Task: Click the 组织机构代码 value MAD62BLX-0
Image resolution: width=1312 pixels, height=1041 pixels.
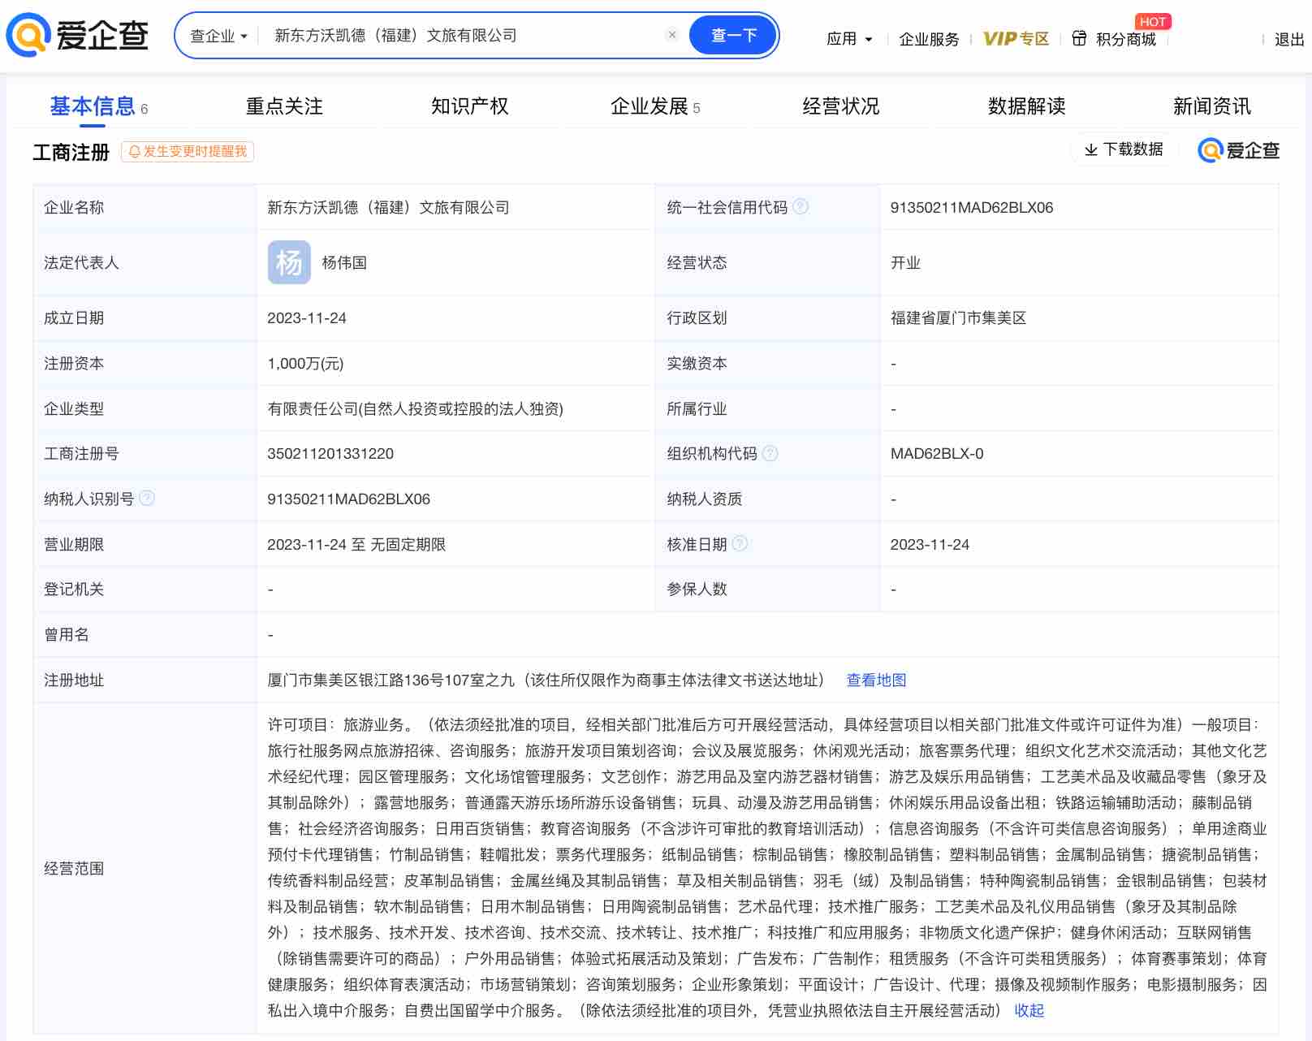Action: [937, 454]
